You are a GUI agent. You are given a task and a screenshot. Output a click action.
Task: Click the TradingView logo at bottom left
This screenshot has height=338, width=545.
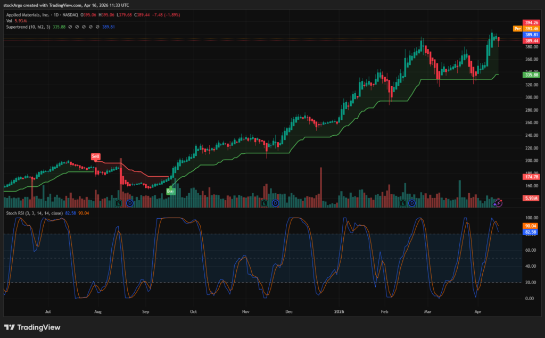point(32,327)
